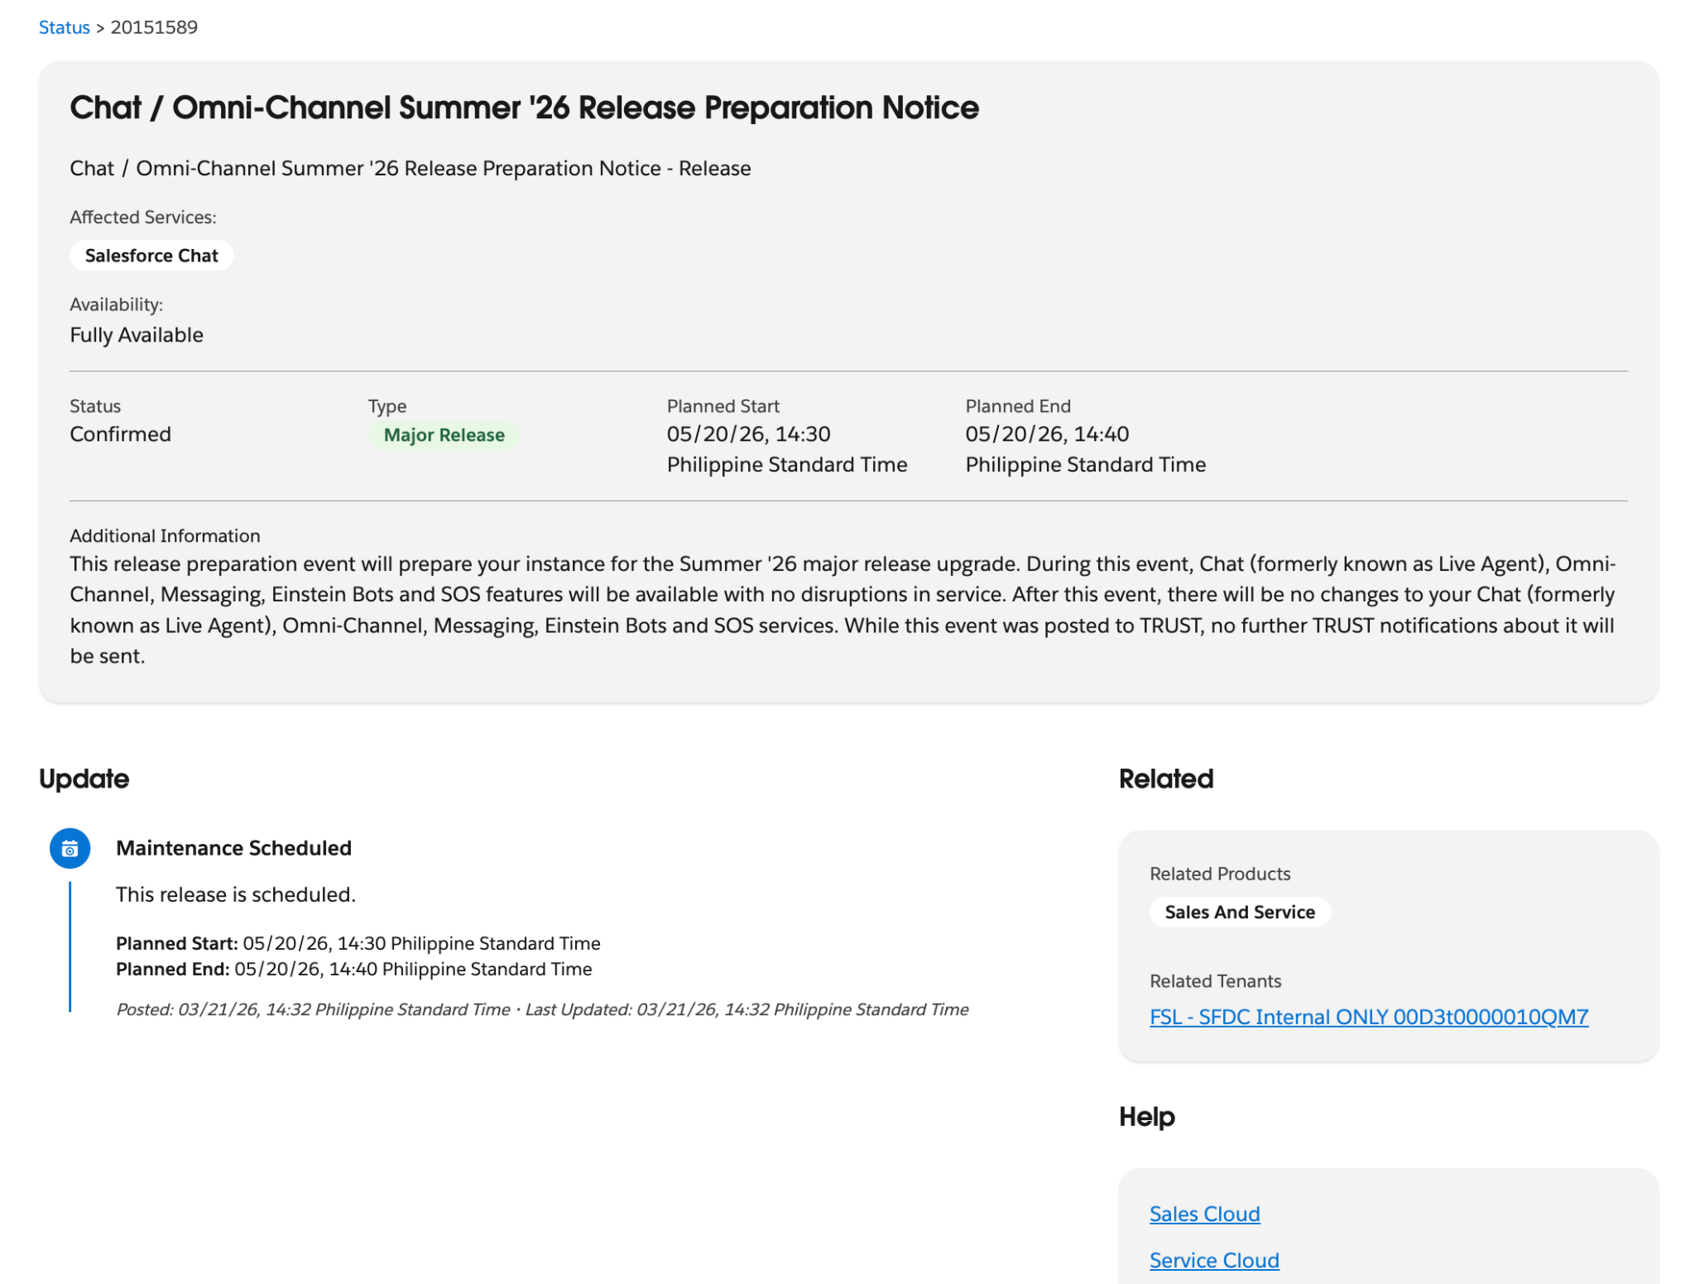The width and height of the screenshot is (1695, 1284).
Task: Click the Maintenance Scheduled calendar icon
Action: tap(70, 848)
